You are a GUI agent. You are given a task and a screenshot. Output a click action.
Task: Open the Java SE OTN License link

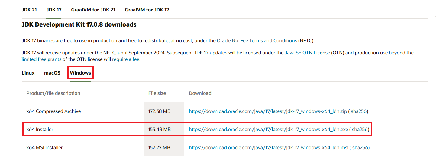(307, 53)
